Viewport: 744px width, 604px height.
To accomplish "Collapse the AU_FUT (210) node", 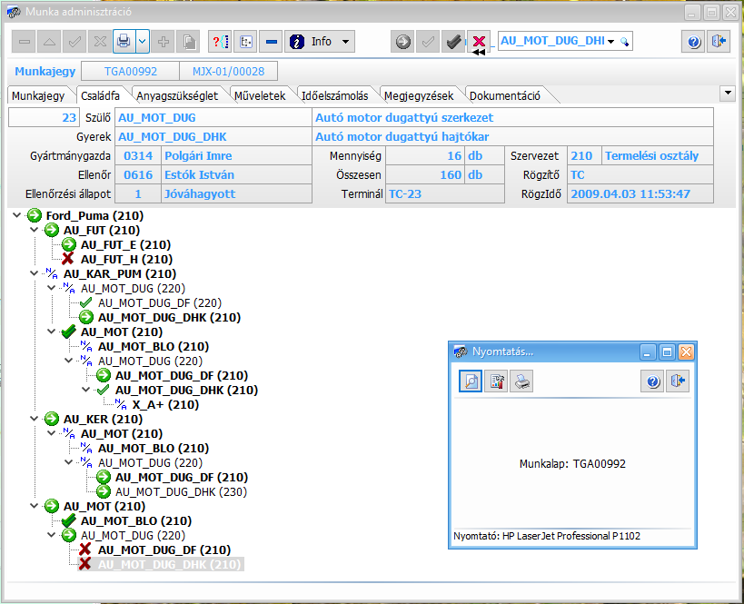I will pyautogui.click(x=35, y=230).
